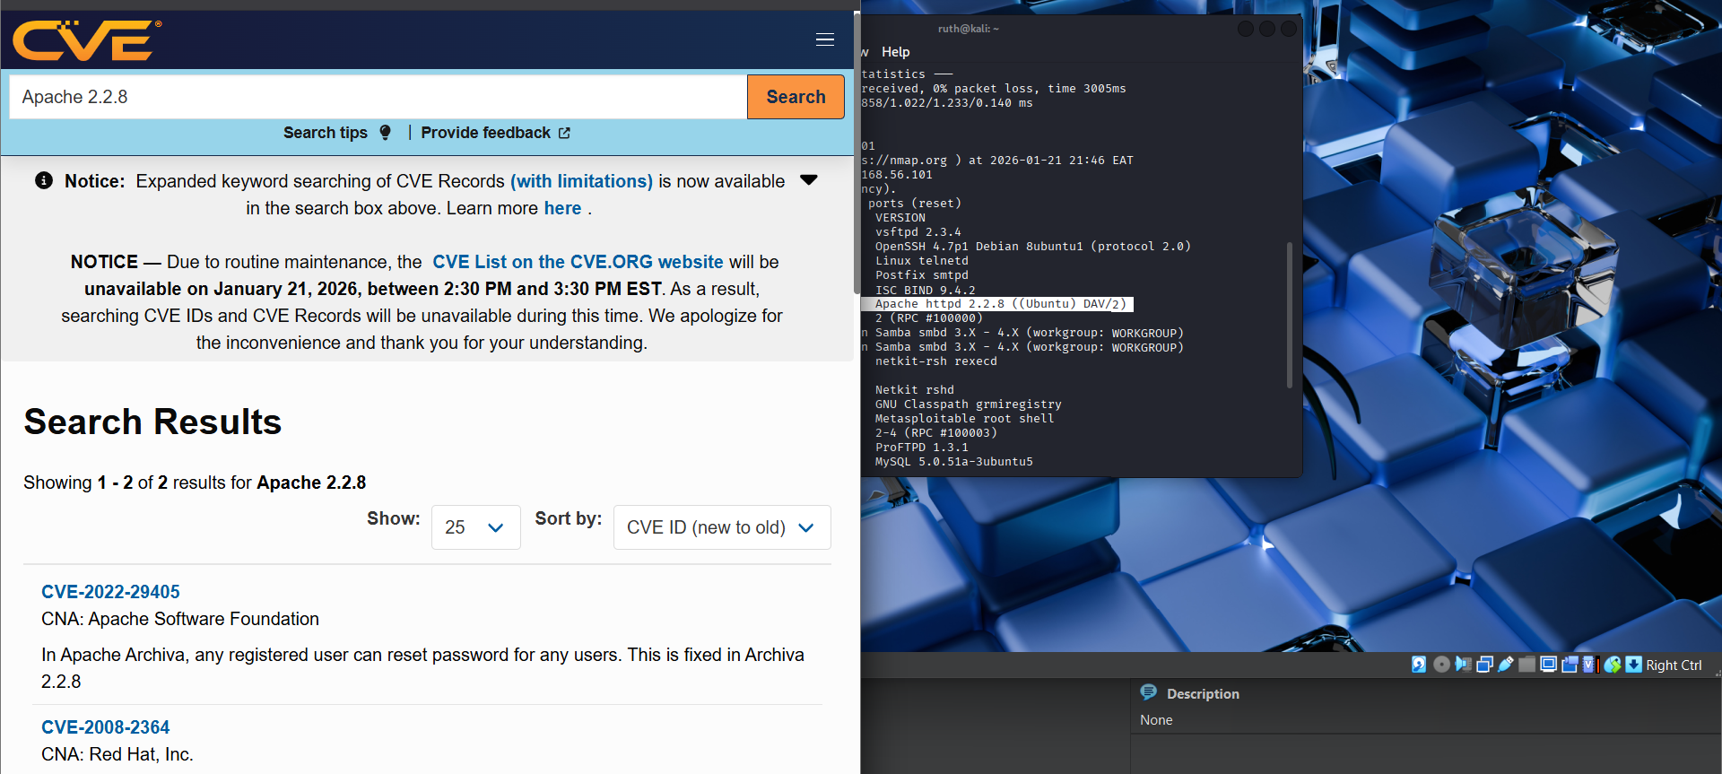Click the Apache Archiva password reset description
This screenshot has width=1722, height=774.
click(422, 668)
